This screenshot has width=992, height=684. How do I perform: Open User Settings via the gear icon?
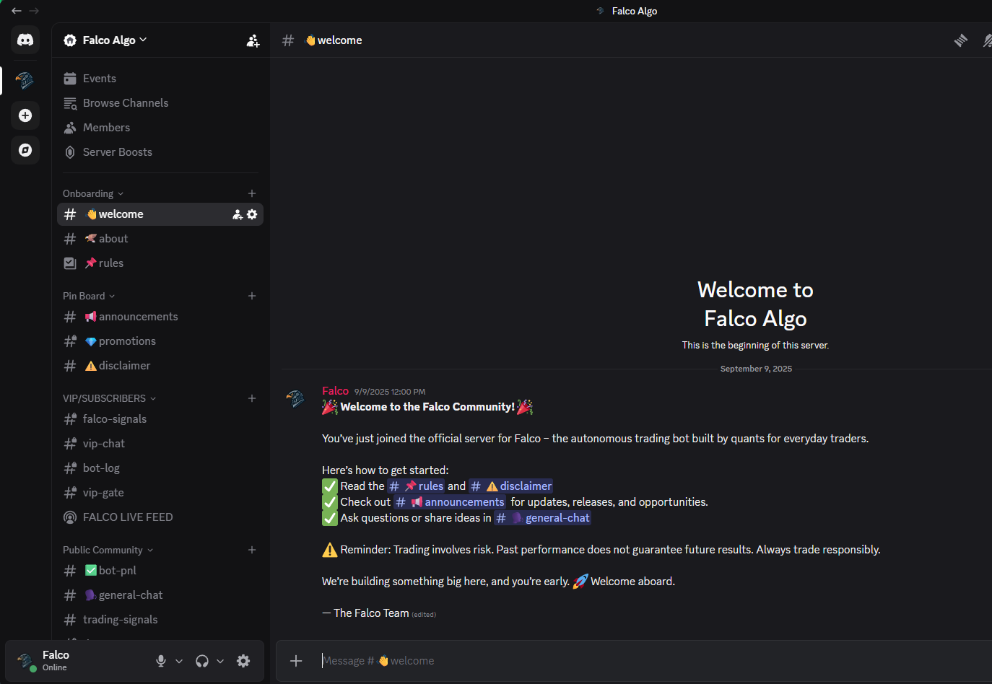[x=243, y=661]
